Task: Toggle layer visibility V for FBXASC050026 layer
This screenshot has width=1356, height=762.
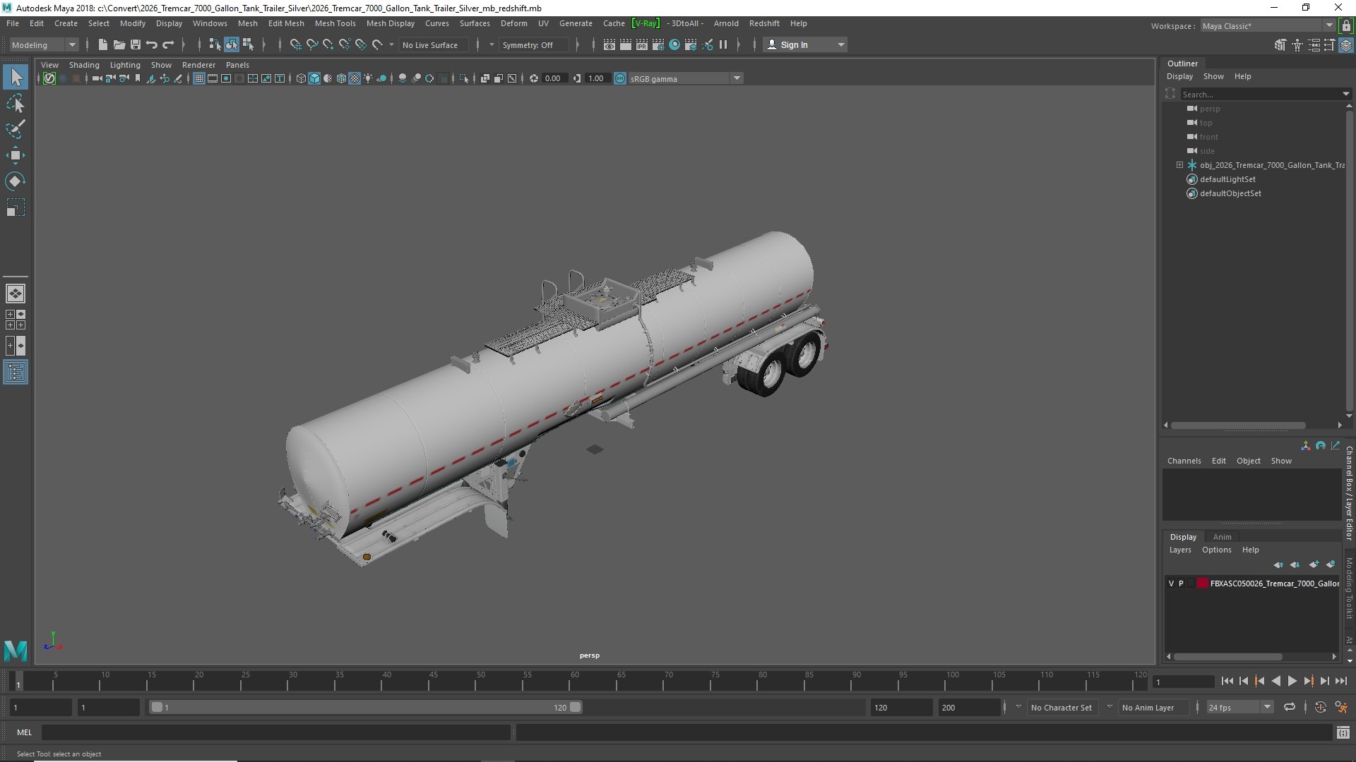Action: coord(1171,583)
